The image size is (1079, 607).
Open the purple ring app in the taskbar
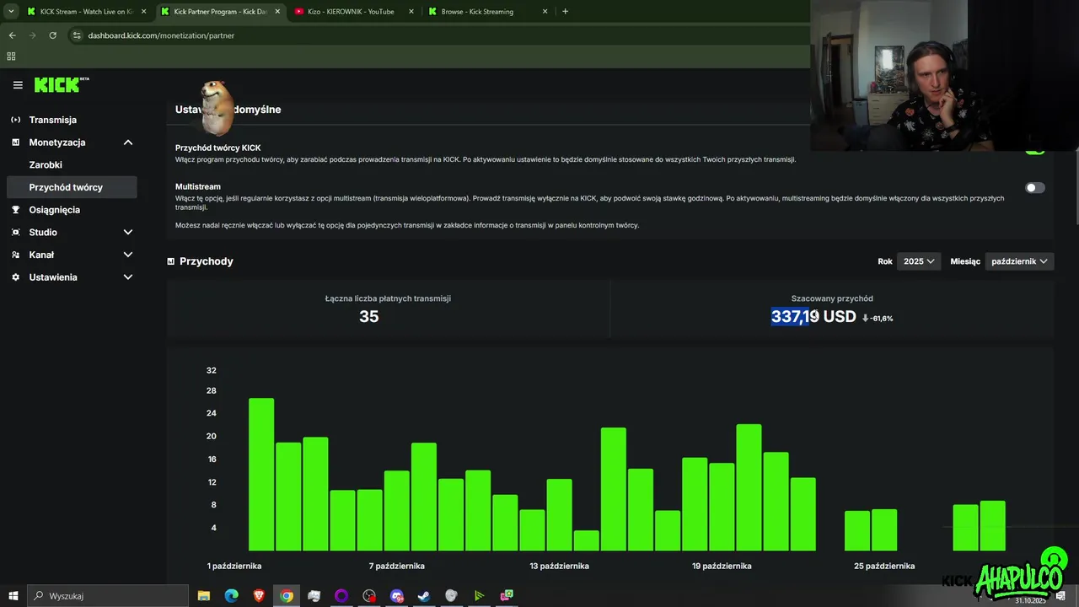pos(341,596)
